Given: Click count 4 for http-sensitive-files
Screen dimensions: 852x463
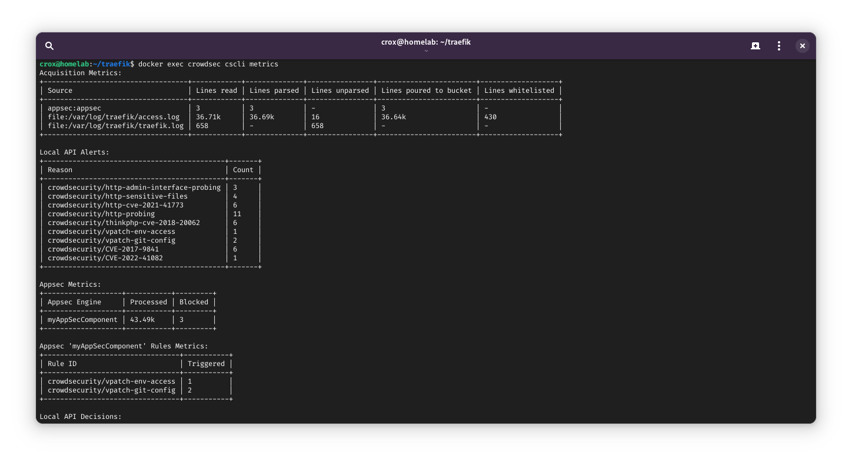Looking at the screenshot, I should [x=235, y=196].
